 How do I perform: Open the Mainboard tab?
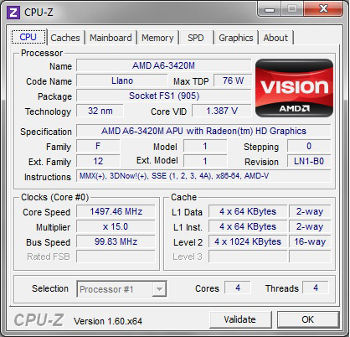[x=111, y=38]
